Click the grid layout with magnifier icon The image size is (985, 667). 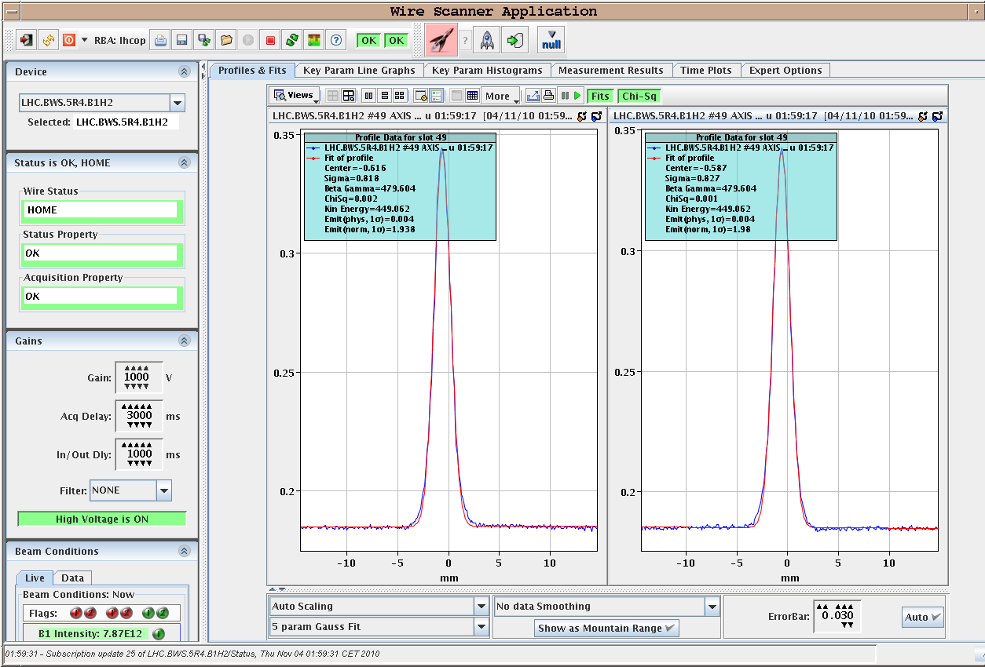[x=348, y=96]
